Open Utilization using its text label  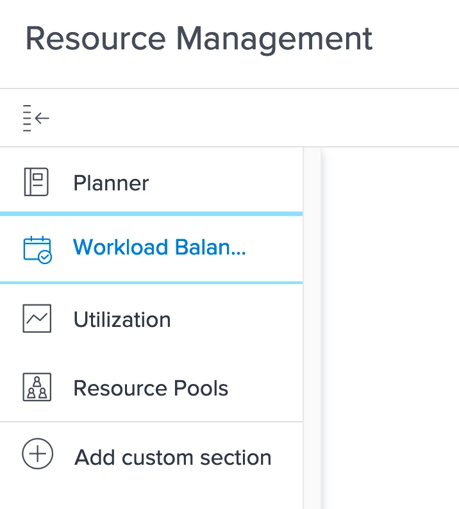click(x=122, y=319)
